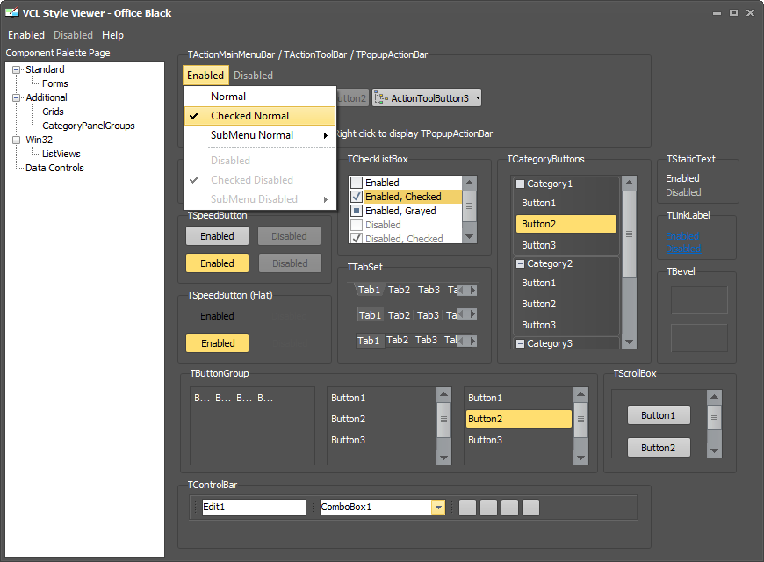Screen dimensions: 764x562
Task: Select the Grids tree item
Action: [x=53, y=112]
